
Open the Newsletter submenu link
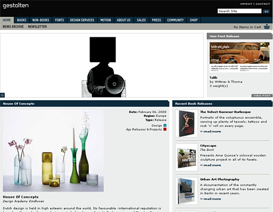[37, 27]
